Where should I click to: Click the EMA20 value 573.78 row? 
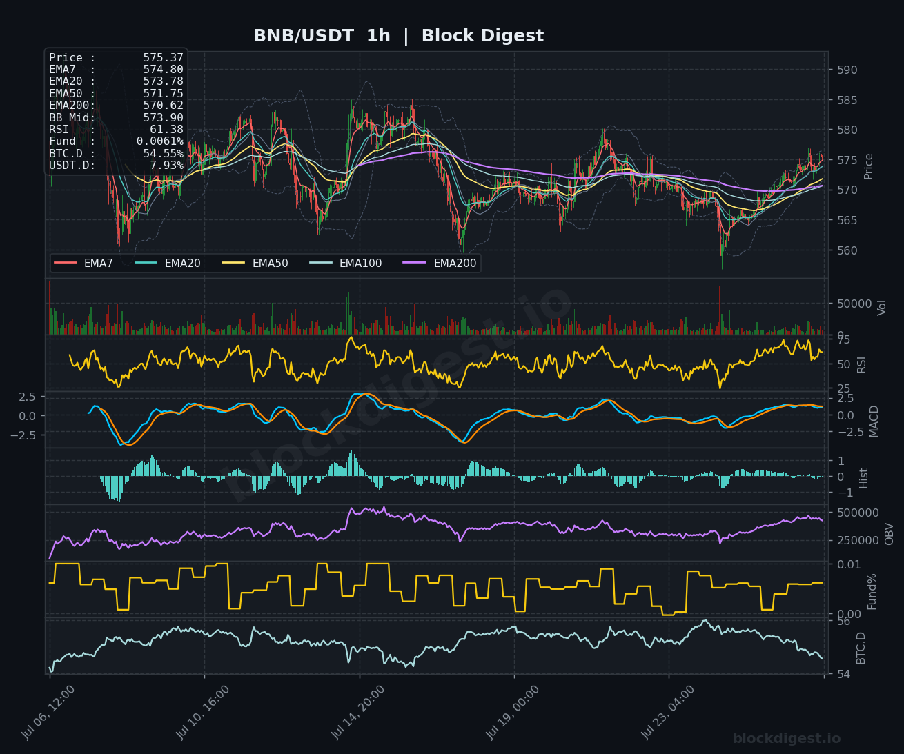(116, 81)
